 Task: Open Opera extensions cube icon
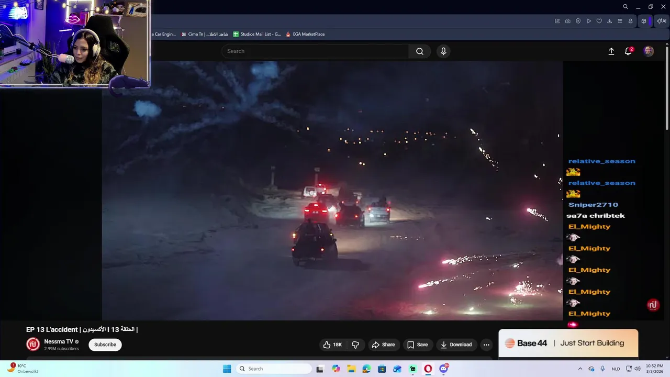(x=644, y=21)
